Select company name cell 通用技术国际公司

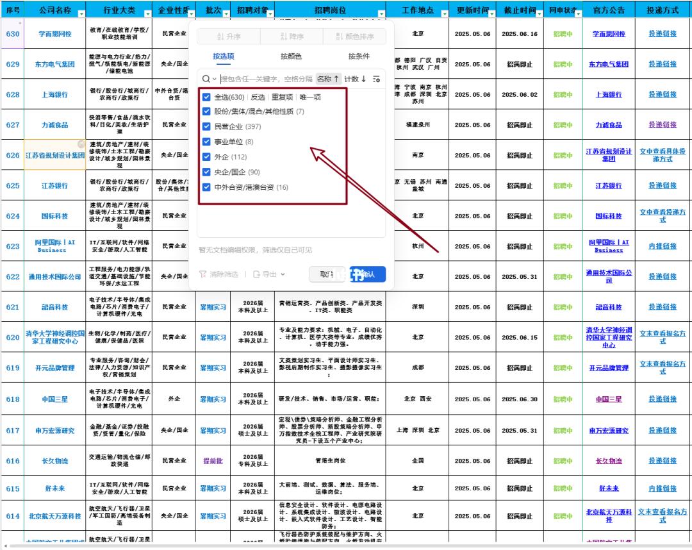pos(54,277)
